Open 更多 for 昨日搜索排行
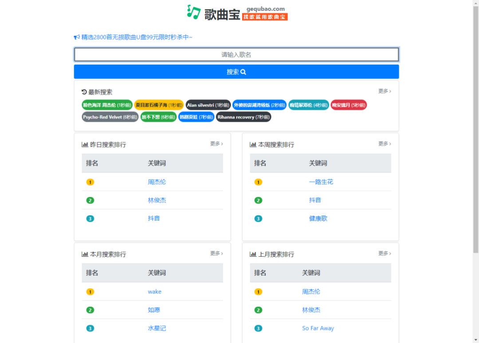 pos(216,143)
